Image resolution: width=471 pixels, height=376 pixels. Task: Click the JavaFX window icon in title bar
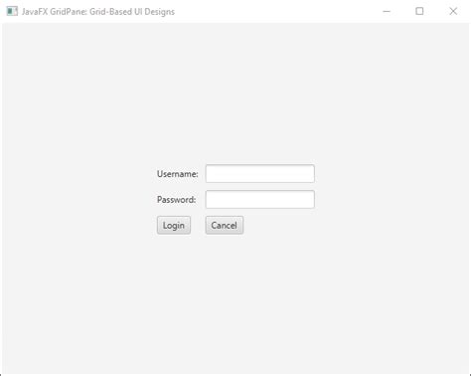pyautogui.click(x=12, y=11)
